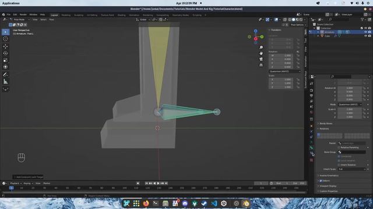Jump to timeline start frame button
Screen dimensions: 373x209
point(146,183)
